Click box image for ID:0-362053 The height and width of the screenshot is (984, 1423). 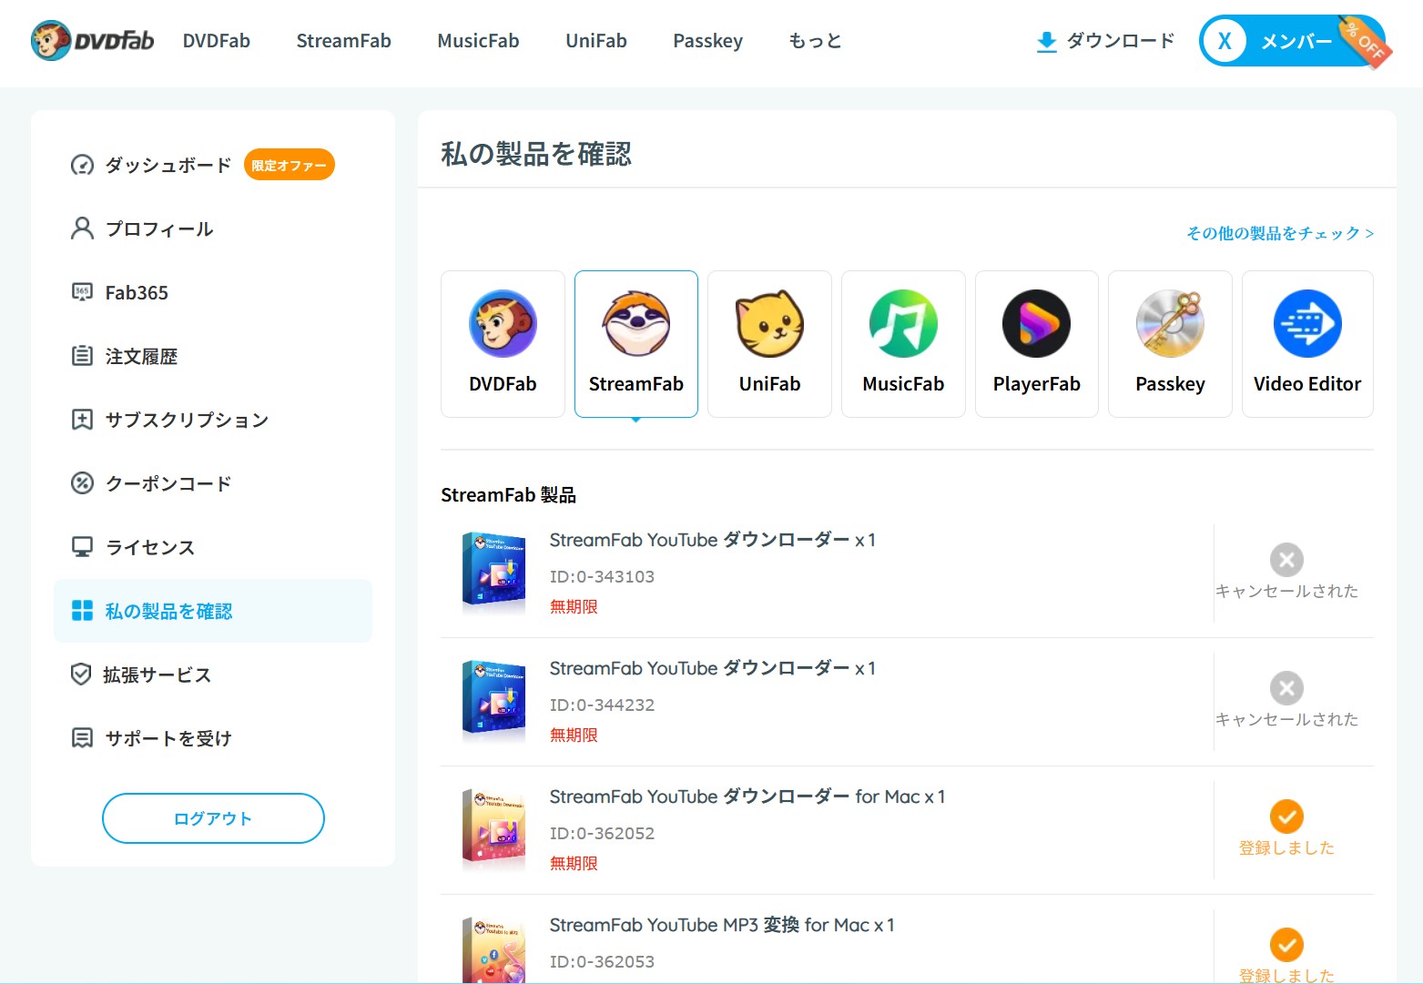click(x=493, y=950)
